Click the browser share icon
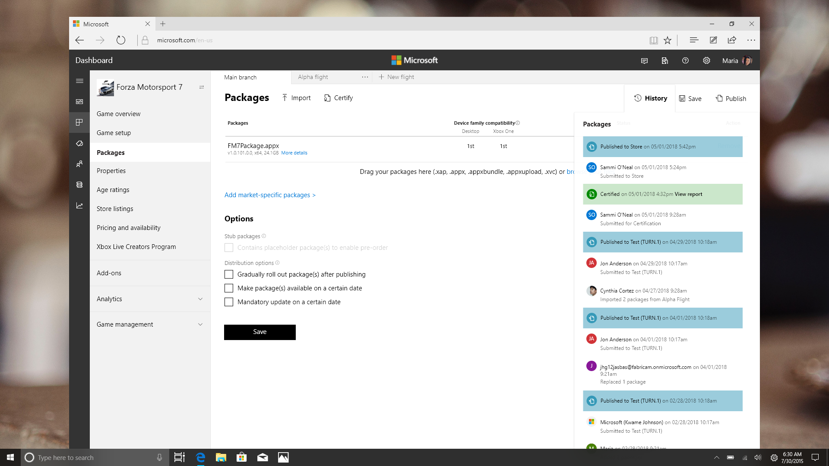The width and height of the screenshot is (829, 466). click(x=732, y=40)
